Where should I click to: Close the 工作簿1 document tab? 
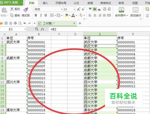[x=74, y=23]
